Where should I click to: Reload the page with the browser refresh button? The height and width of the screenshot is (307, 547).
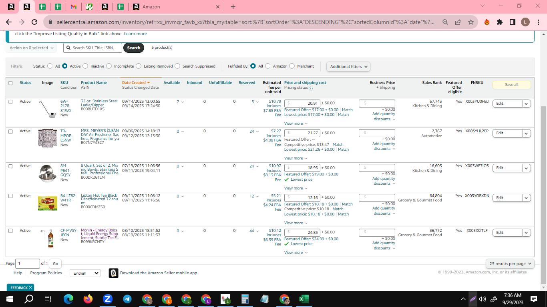click(x=34, y=22)
